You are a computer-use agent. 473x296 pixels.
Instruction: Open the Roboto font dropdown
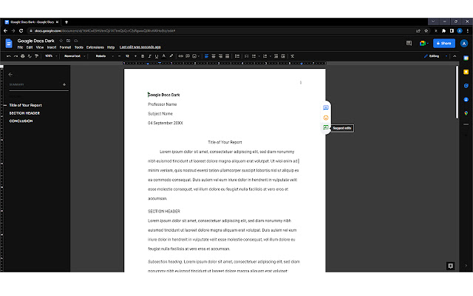(x=104, y=56)
